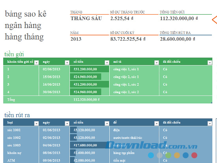Expand the 'loại' column filter dropdown
Screen dimensions: 217x163
pos(36,123)
